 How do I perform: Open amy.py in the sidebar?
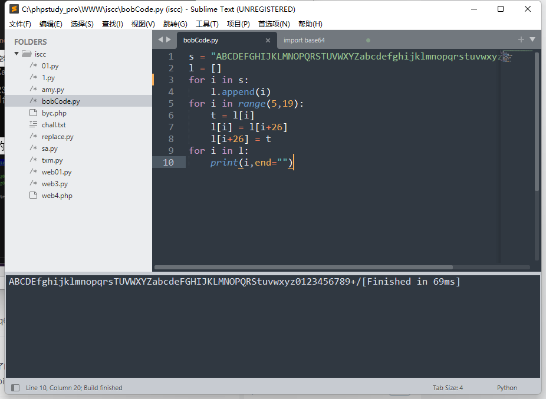(53, 90)
